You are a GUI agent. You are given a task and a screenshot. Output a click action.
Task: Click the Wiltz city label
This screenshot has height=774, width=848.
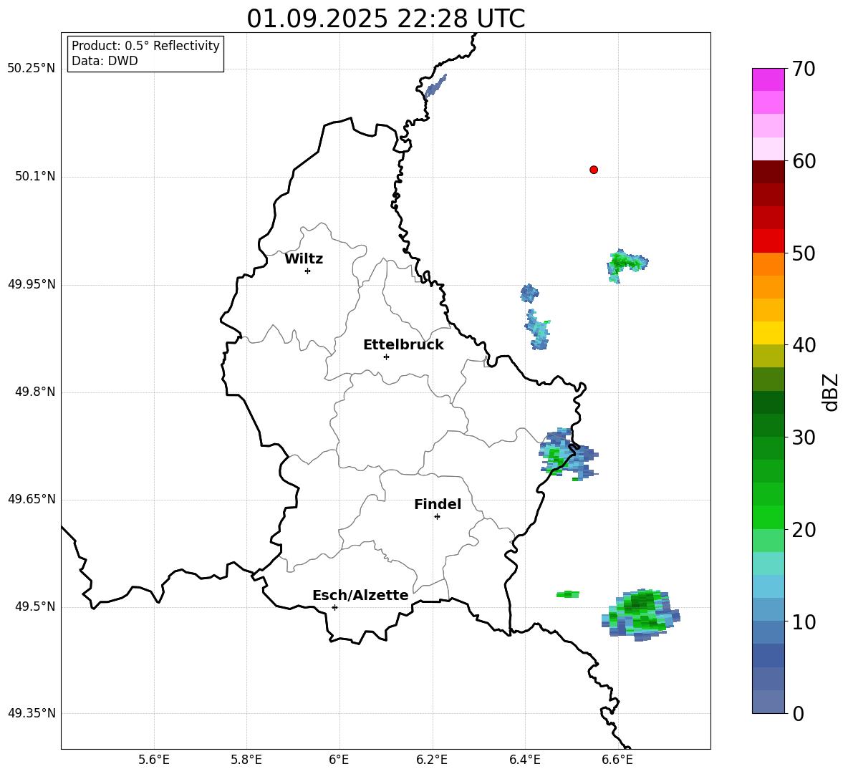tap(304, 259)
